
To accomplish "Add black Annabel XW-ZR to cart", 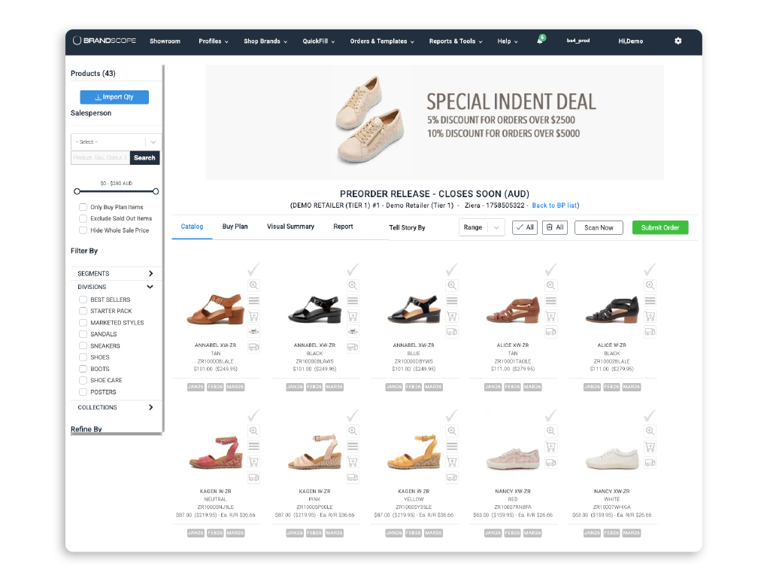I will (x=353, y=316).
